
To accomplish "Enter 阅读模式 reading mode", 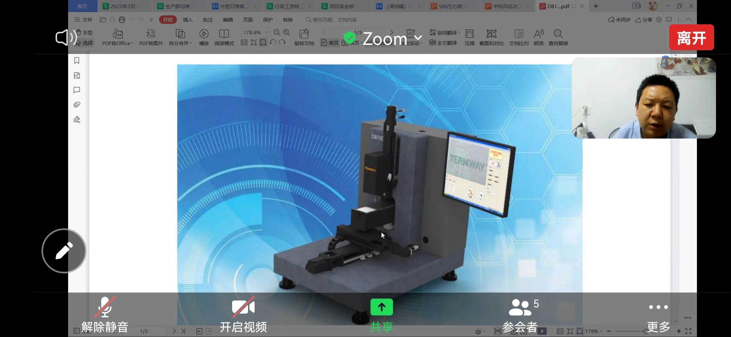I will coord(224,37).
